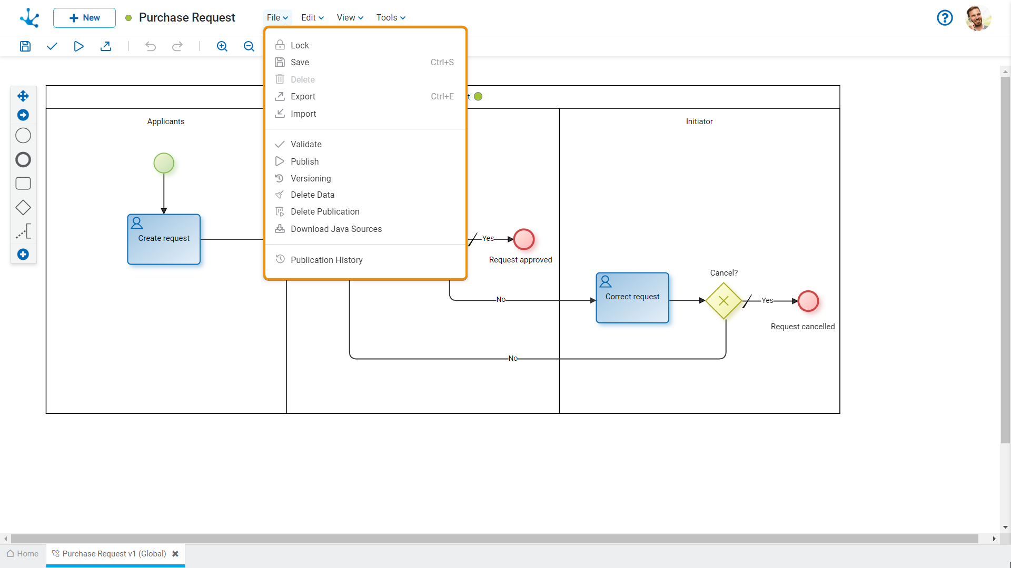Click the validate checkmark toolbar icon

pos(52,46)
